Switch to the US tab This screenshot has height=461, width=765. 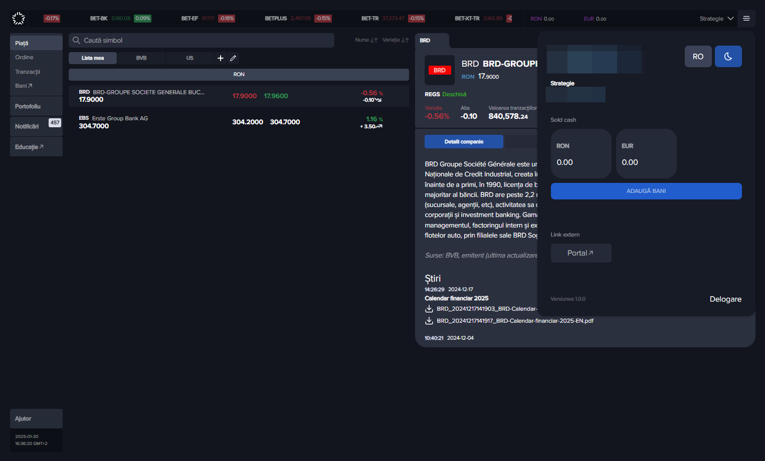(x=190, y=58)
